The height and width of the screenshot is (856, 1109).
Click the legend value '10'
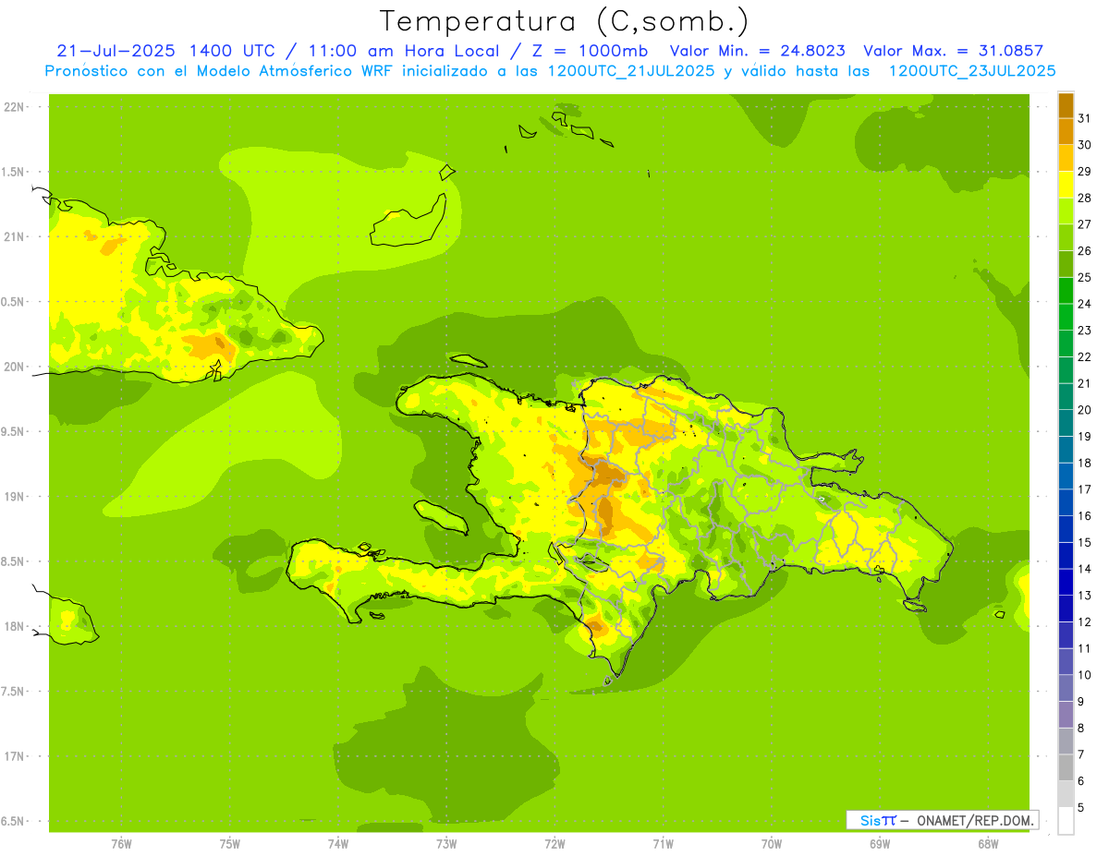pos(1085,675)
